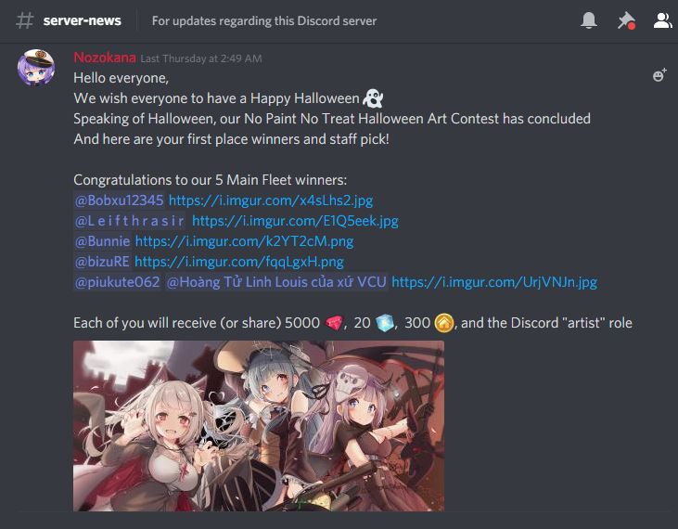Click the ghost emoji after Happy Halloween
The width and height of the screenshot is (678, 529).
(373, 98)
